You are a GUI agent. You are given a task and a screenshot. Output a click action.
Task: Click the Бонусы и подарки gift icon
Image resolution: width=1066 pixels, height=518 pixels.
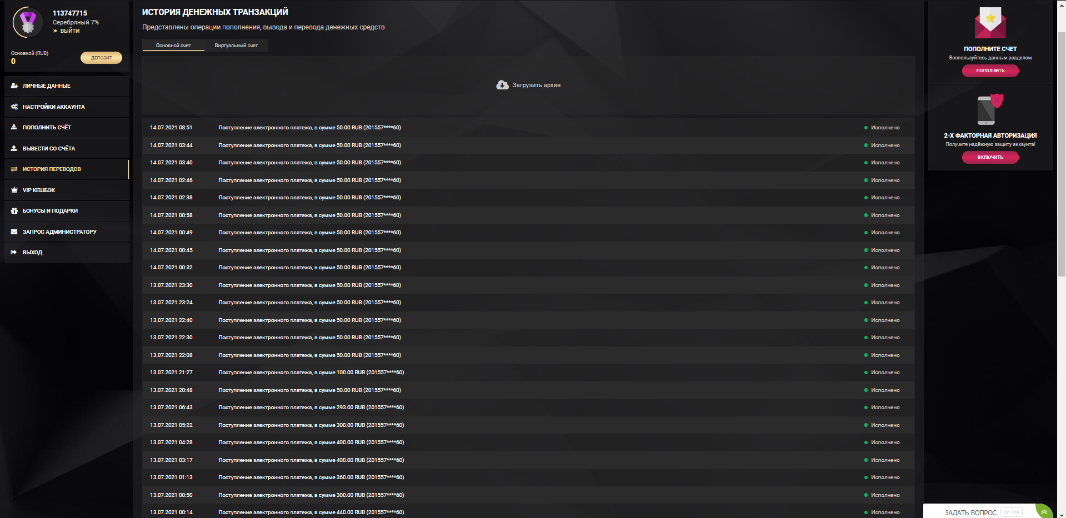14,211
